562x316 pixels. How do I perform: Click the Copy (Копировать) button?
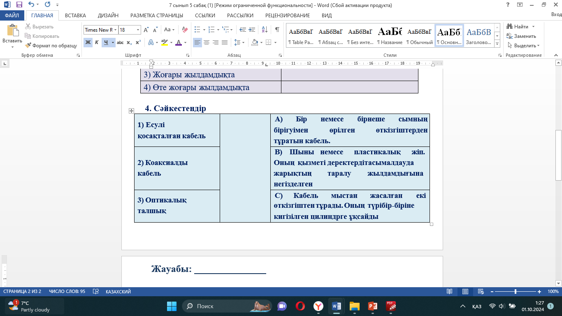coord(42,36)
